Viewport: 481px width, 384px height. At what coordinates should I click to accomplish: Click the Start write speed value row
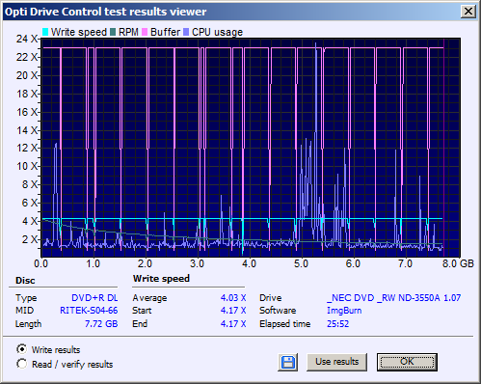point(189,311)
